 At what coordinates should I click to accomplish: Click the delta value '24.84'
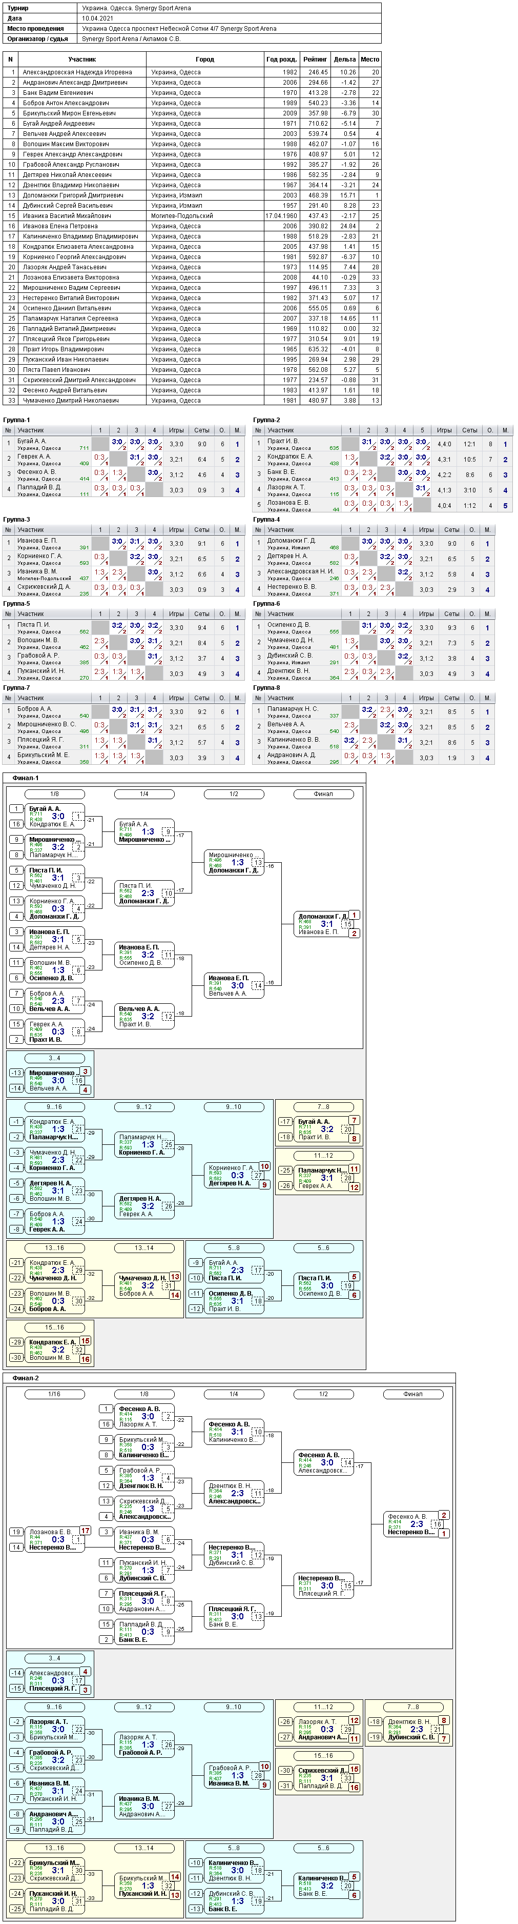(348, 226)
